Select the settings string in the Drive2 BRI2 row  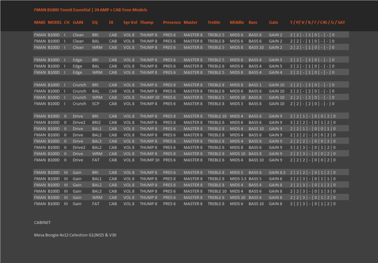[x=313, y=123]
